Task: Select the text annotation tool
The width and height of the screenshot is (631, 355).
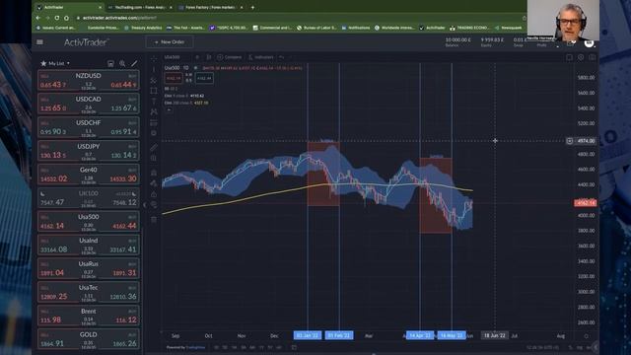Action: [154, 102]
